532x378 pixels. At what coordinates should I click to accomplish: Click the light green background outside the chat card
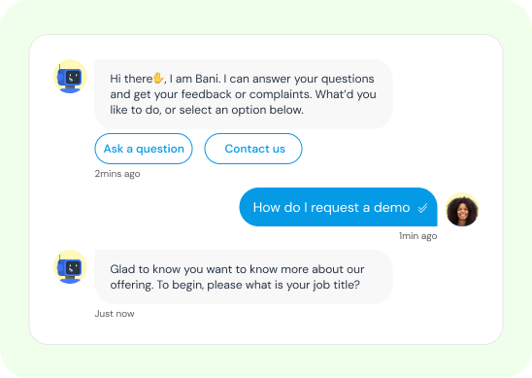266,17
